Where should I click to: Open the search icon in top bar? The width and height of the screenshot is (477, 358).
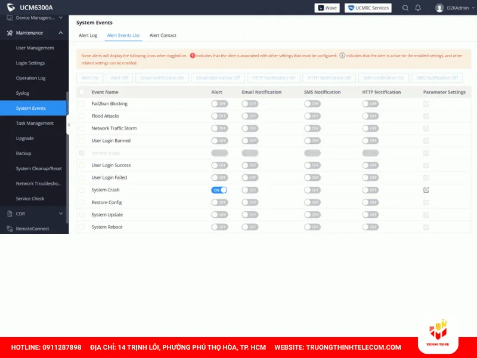(x=405, y=8)
